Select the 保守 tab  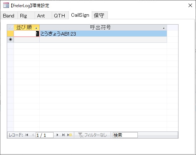tap(99, 16)
